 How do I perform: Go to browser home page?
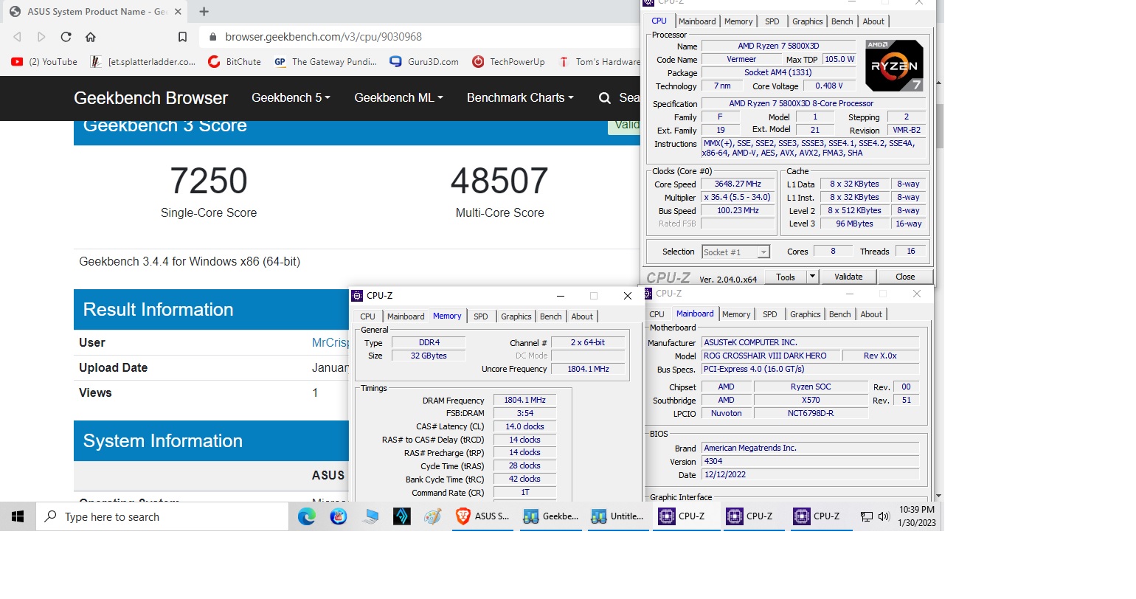[91, 37]
